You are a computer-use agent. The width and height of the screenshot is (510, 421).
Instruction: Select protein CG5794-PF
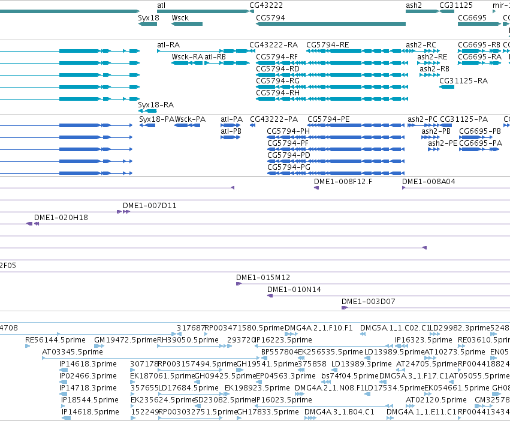click(288, 143)
